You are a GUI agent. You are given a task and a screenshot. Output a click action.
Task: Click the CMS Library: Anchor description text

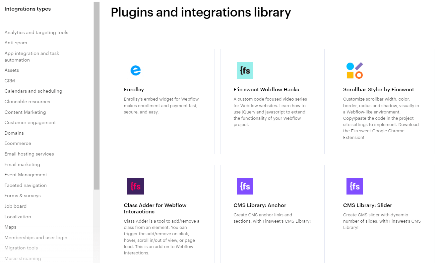tap(272, 218)
